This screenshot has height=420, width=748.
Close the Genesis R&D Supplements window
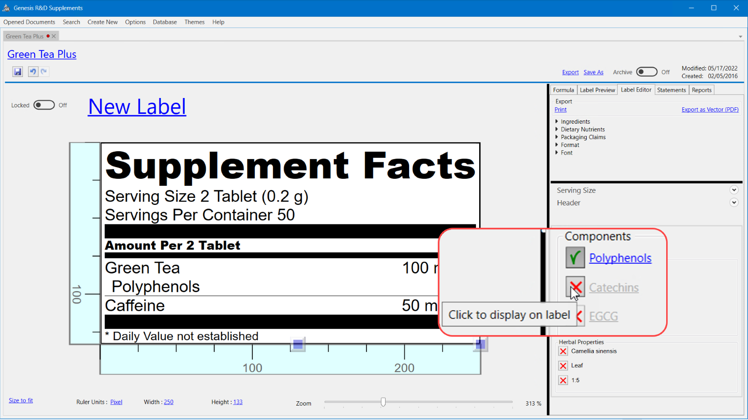click(736, 8)
